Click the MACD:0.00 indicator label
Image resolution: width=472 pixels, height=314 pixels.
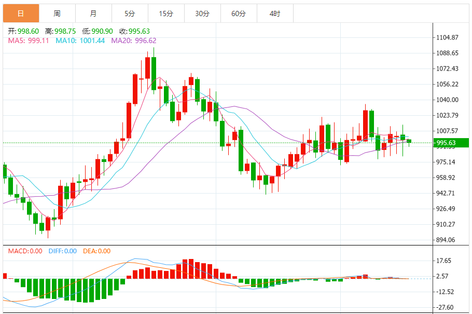[x=25, y=251]
